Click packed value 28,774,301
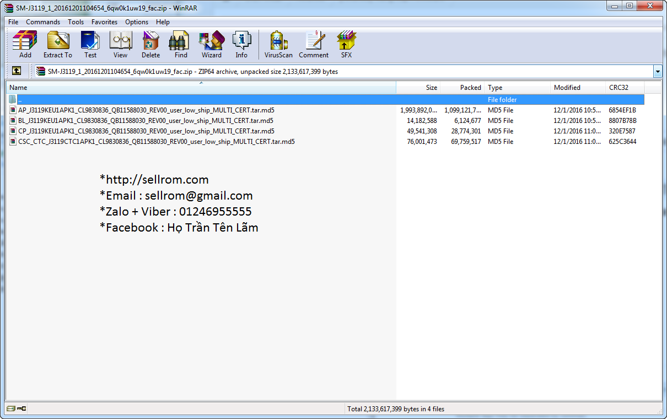This screenshot has height=419, width=667. point(466,131)
